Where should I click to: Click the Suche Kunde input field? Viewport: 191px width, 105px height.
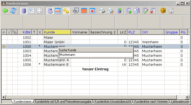pos(95,55)
